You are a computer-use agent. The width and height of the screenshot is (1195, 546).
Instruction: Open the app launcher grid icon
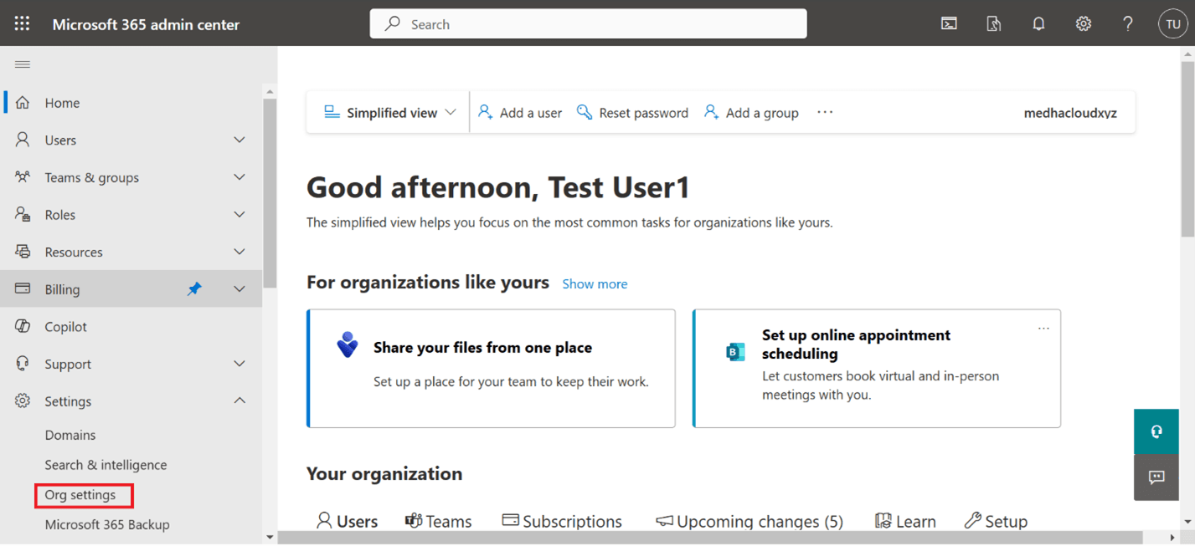point(22,23)
